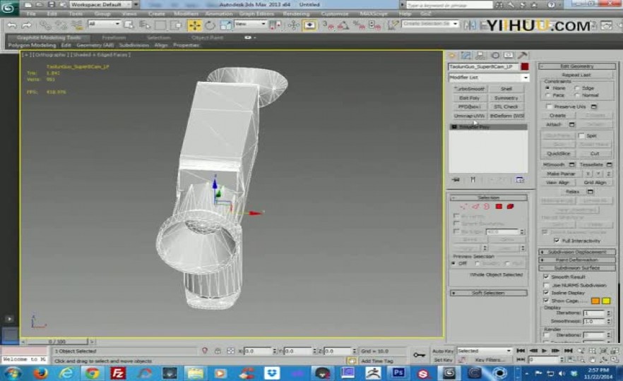Click the QuickSlice button
623x381 pixels.
click(x=558, y=154)
